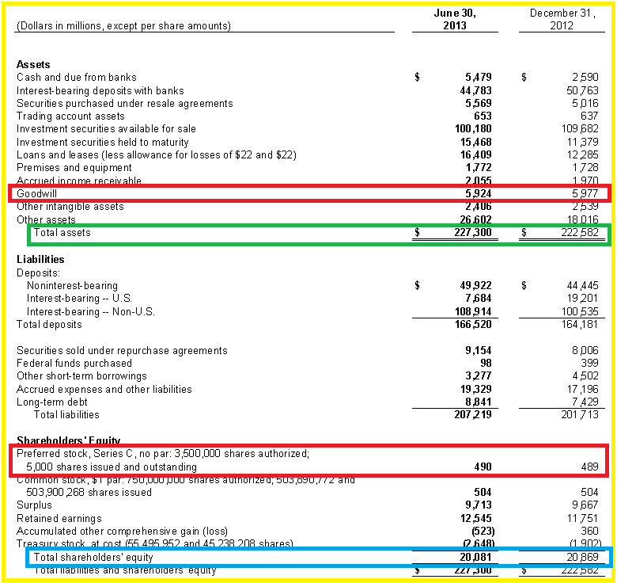Click 'Cash and due from banks' row label
Screen dimensions: 617x583
[x=77, y=77]
